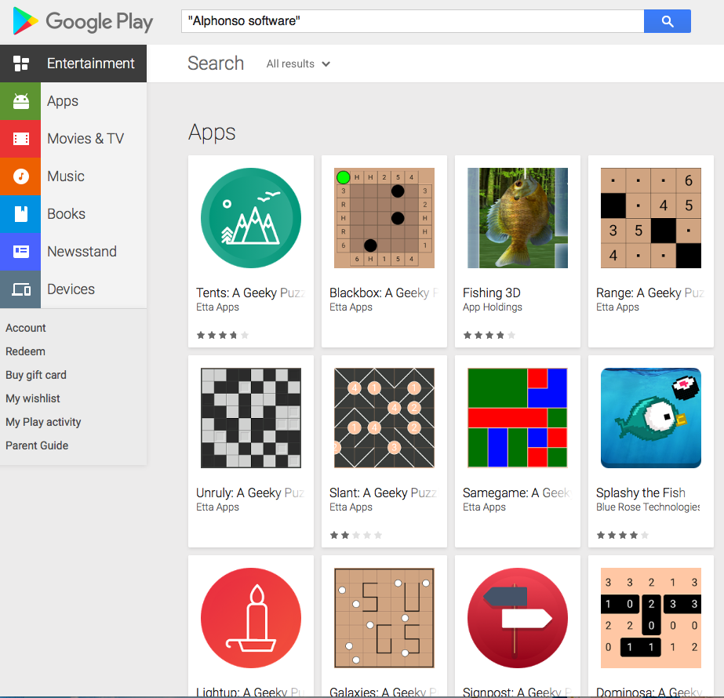This screenshot has height=698, width=724.
Task: Open the Lightup candle app icon
Action: [x=251, y=618]
